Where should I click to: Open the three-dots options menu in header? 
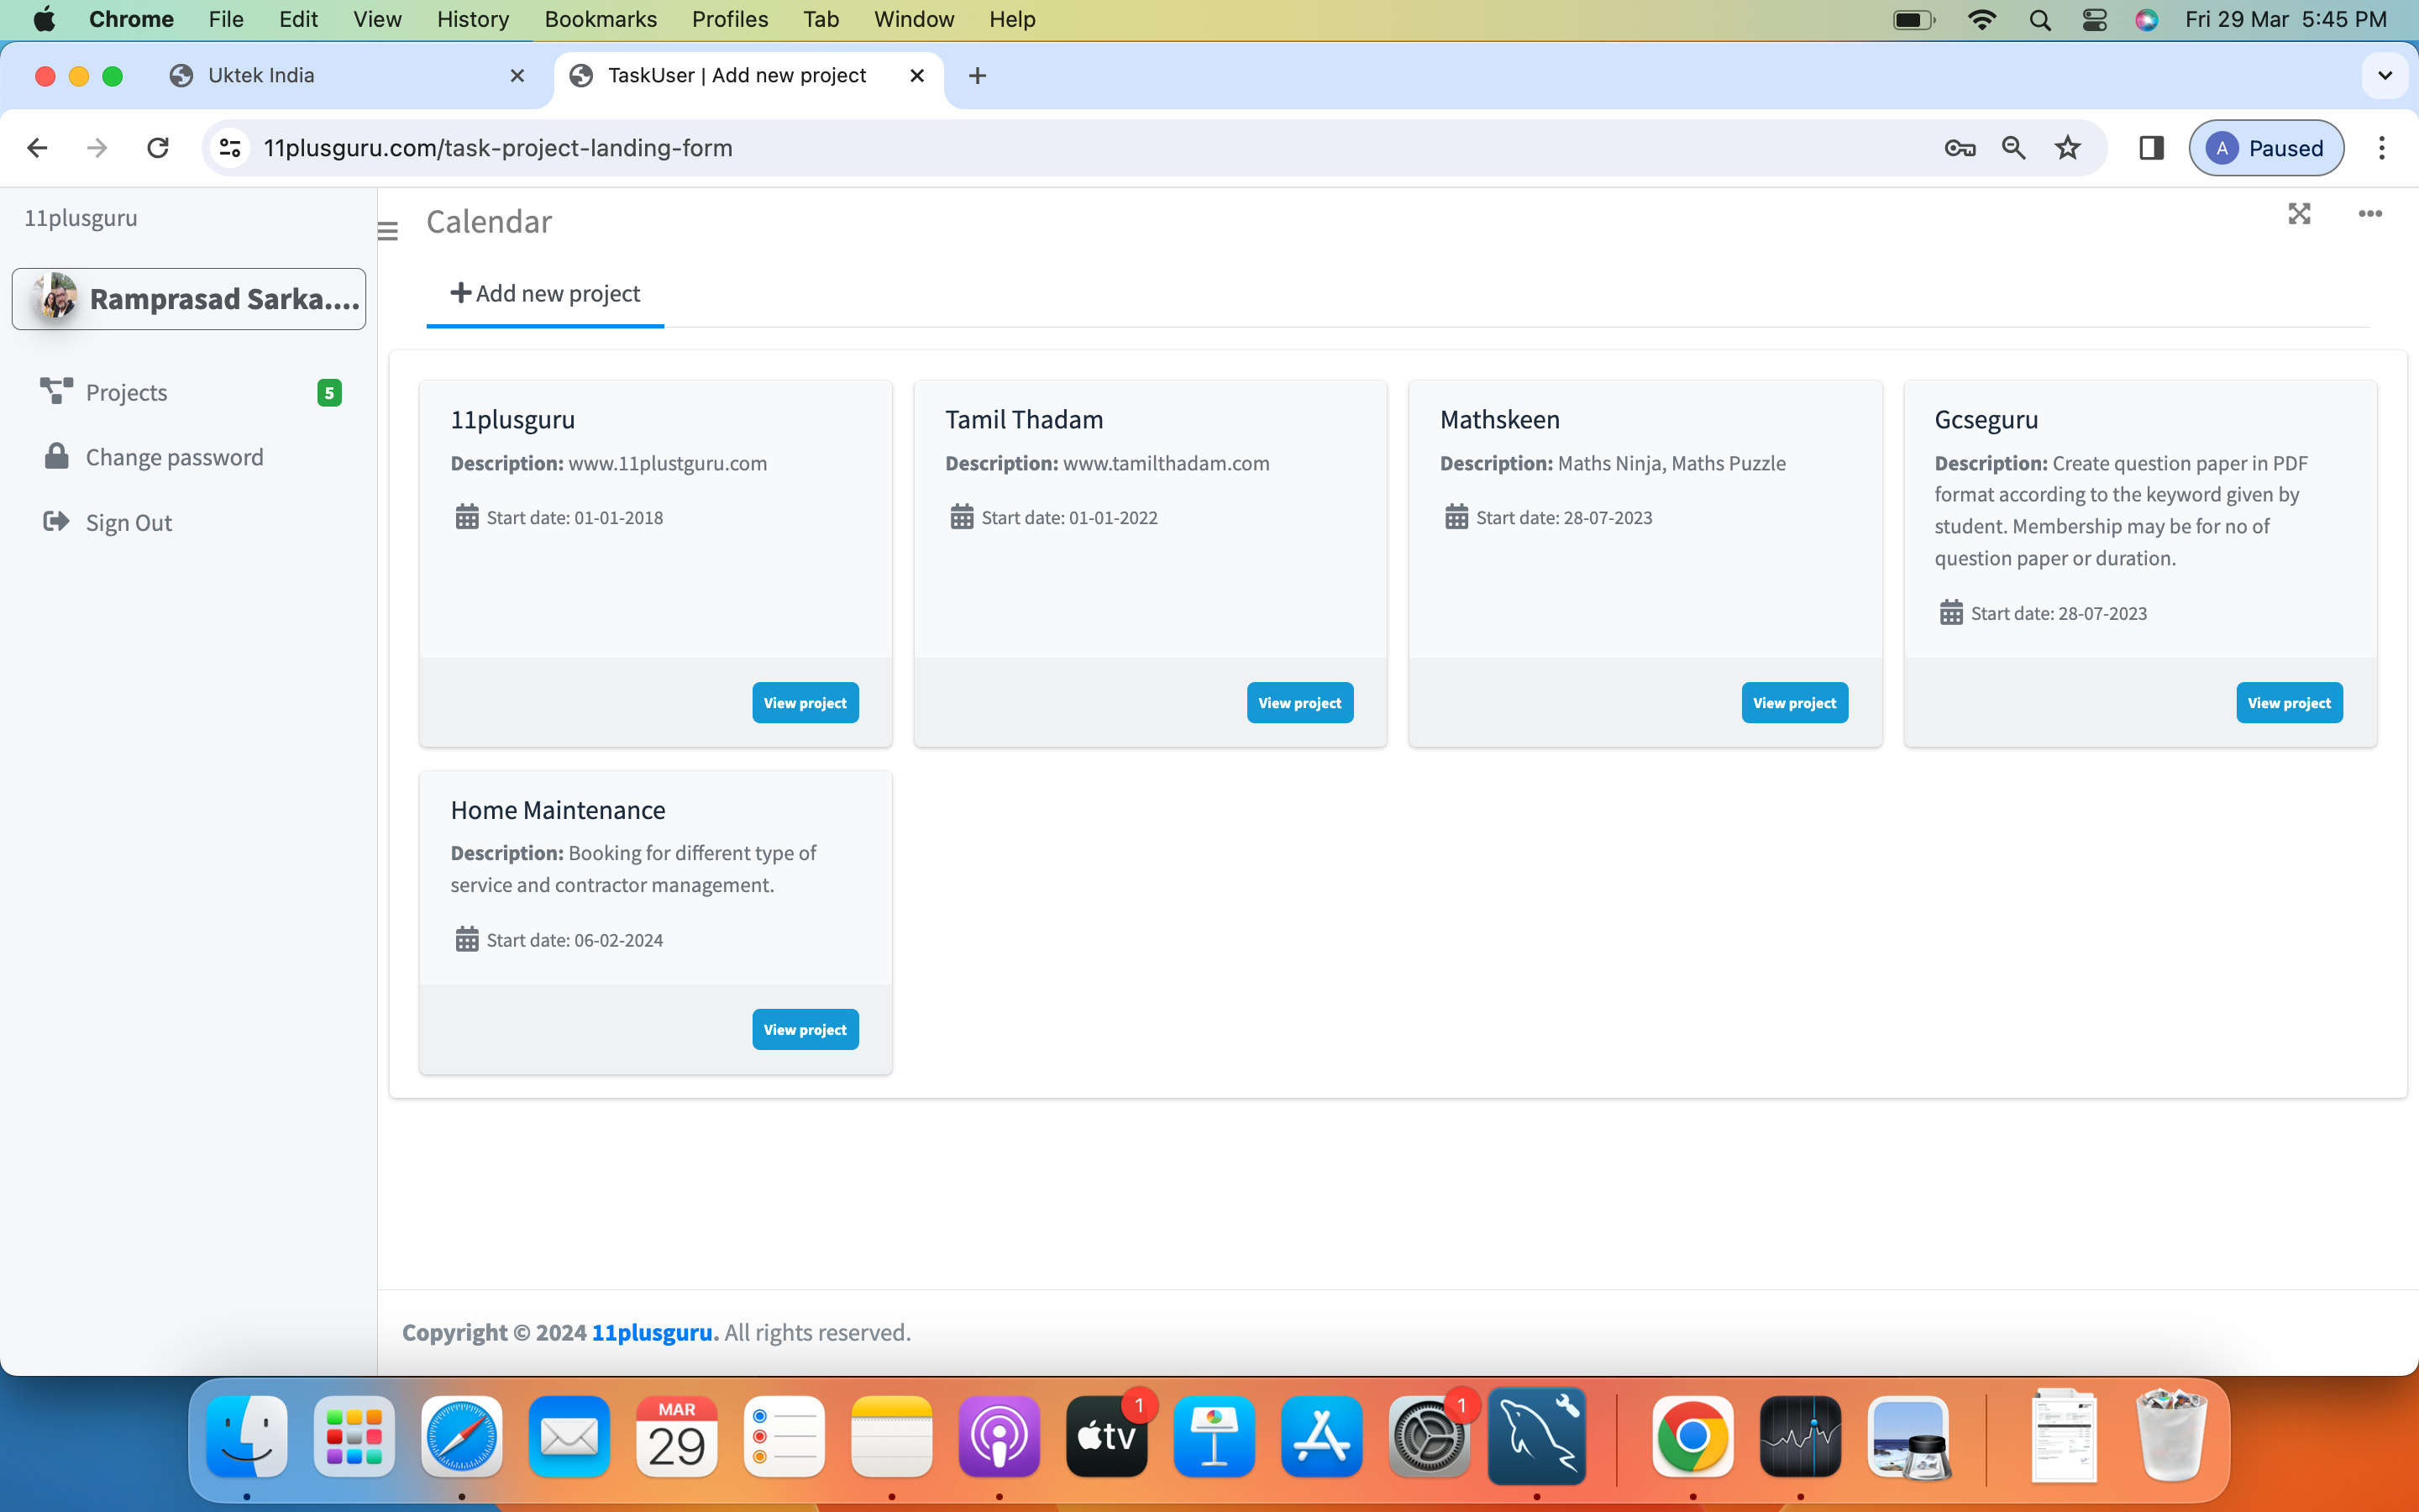click(x=2369, y=214)
